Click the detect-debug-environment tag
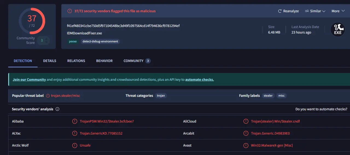This screenshot has height=155, width=350. pos(100,41)
